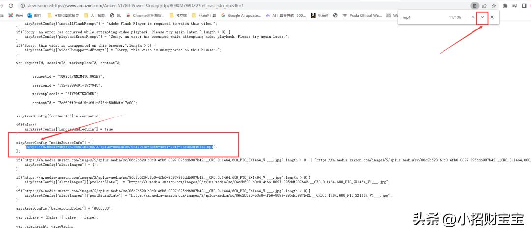Open the highlighted .mp4 media source link

(x=120, y=146)
